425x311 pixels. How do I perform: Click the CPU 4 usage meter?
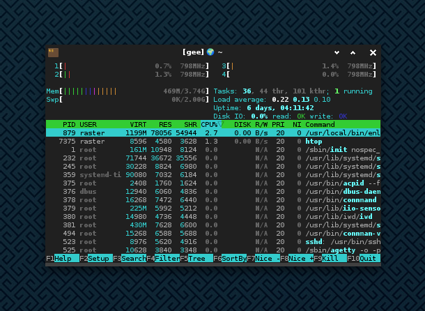[x=299, y=75]
